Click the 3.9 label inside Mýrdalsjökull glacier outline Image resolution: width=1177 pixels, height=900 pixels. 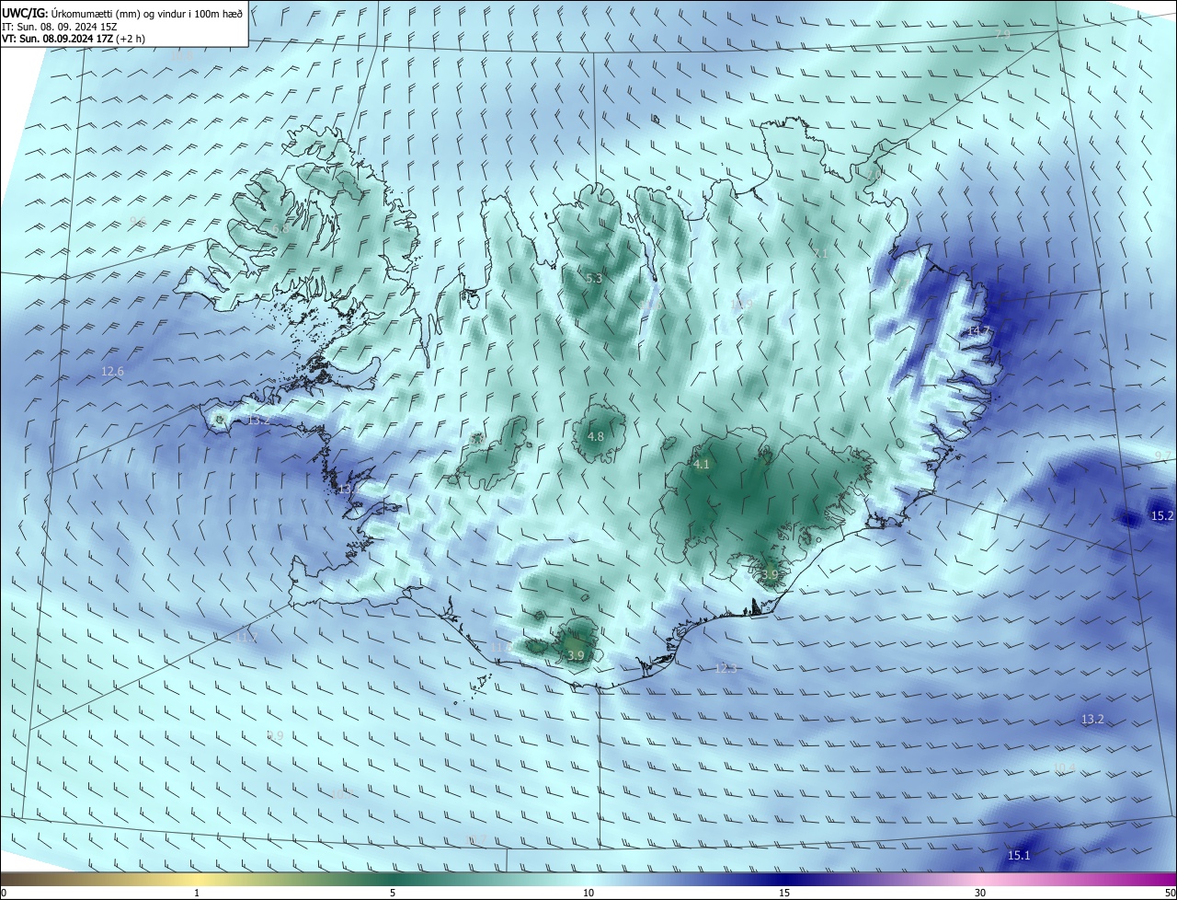(576, 655)
